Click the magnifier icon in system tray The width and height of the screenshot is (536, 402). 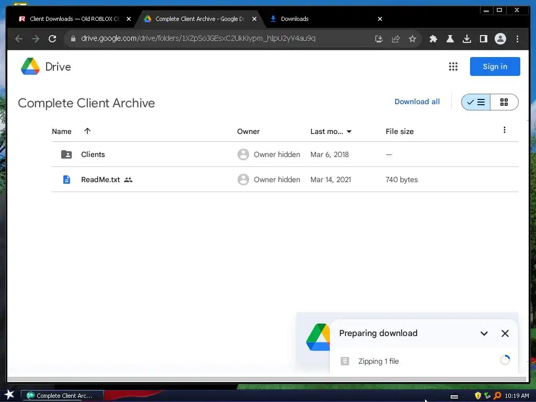click(x=497, y=396)
